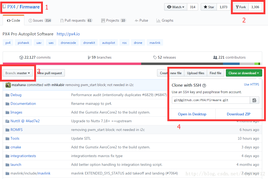268x179 pixels.
Task: Select the ros topic tag
Action: 124,43
